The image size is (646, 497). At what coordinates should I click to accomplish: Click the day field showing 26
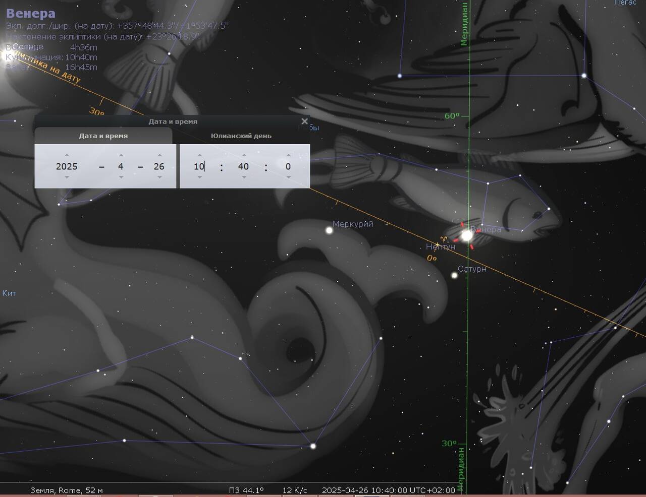click(159, 166)
